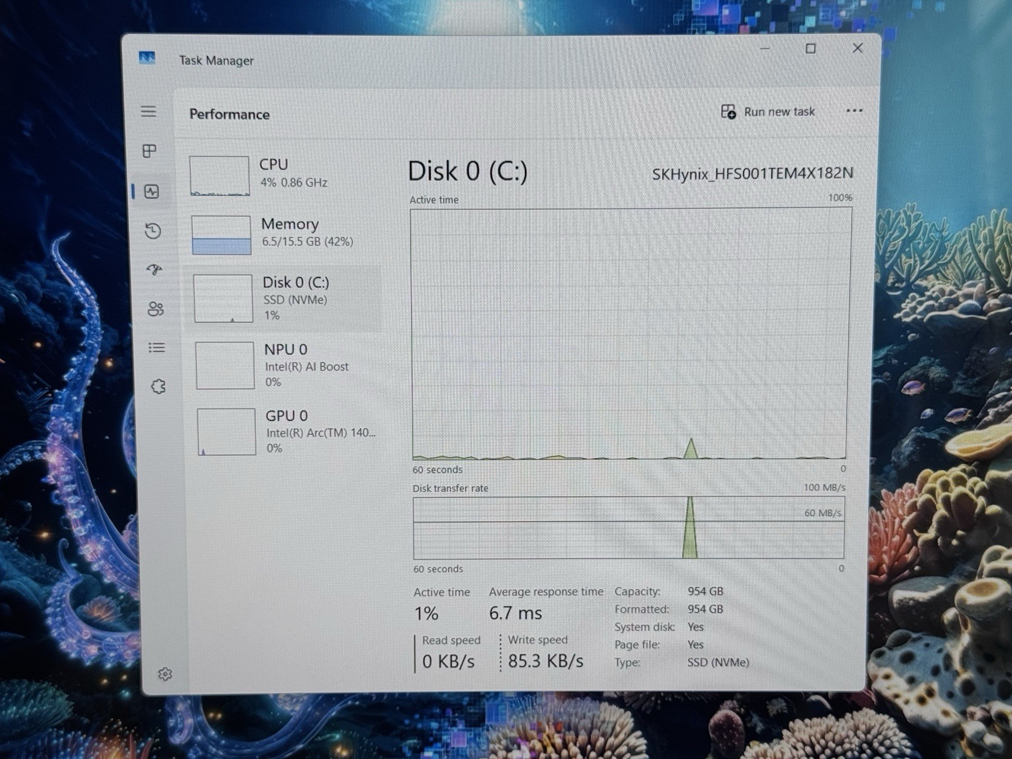Screen dimensions: 1012x759
Task: Click the 85.3 KB/s write speed value
Action: (x=546, y=661)
